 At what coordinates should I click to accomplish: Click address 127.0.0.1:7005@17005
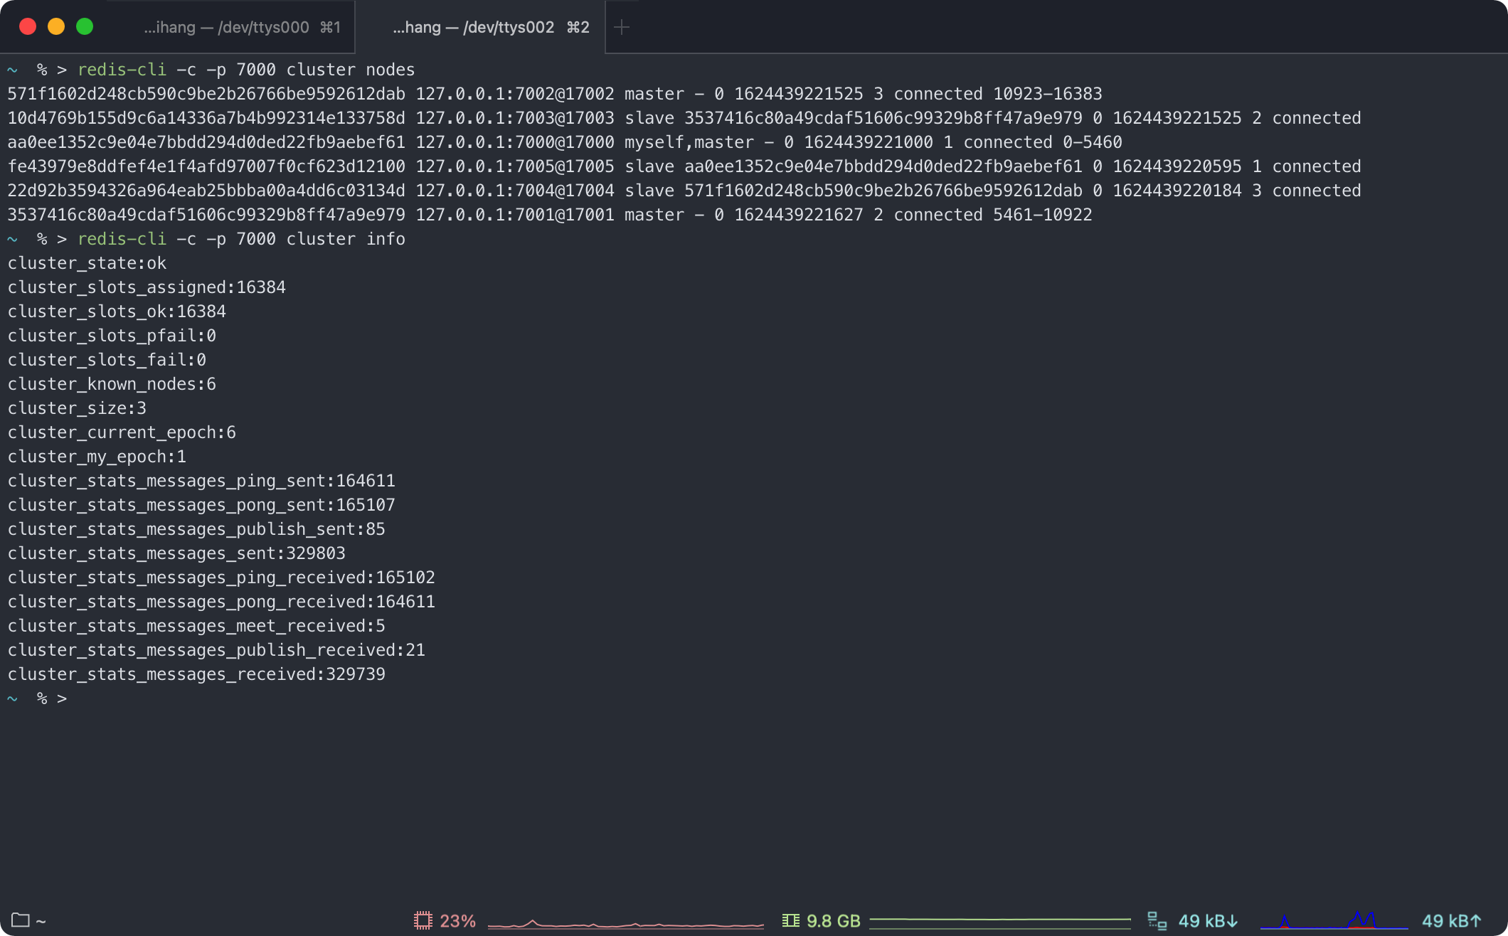pyautogui.click(x=515, y=166)
